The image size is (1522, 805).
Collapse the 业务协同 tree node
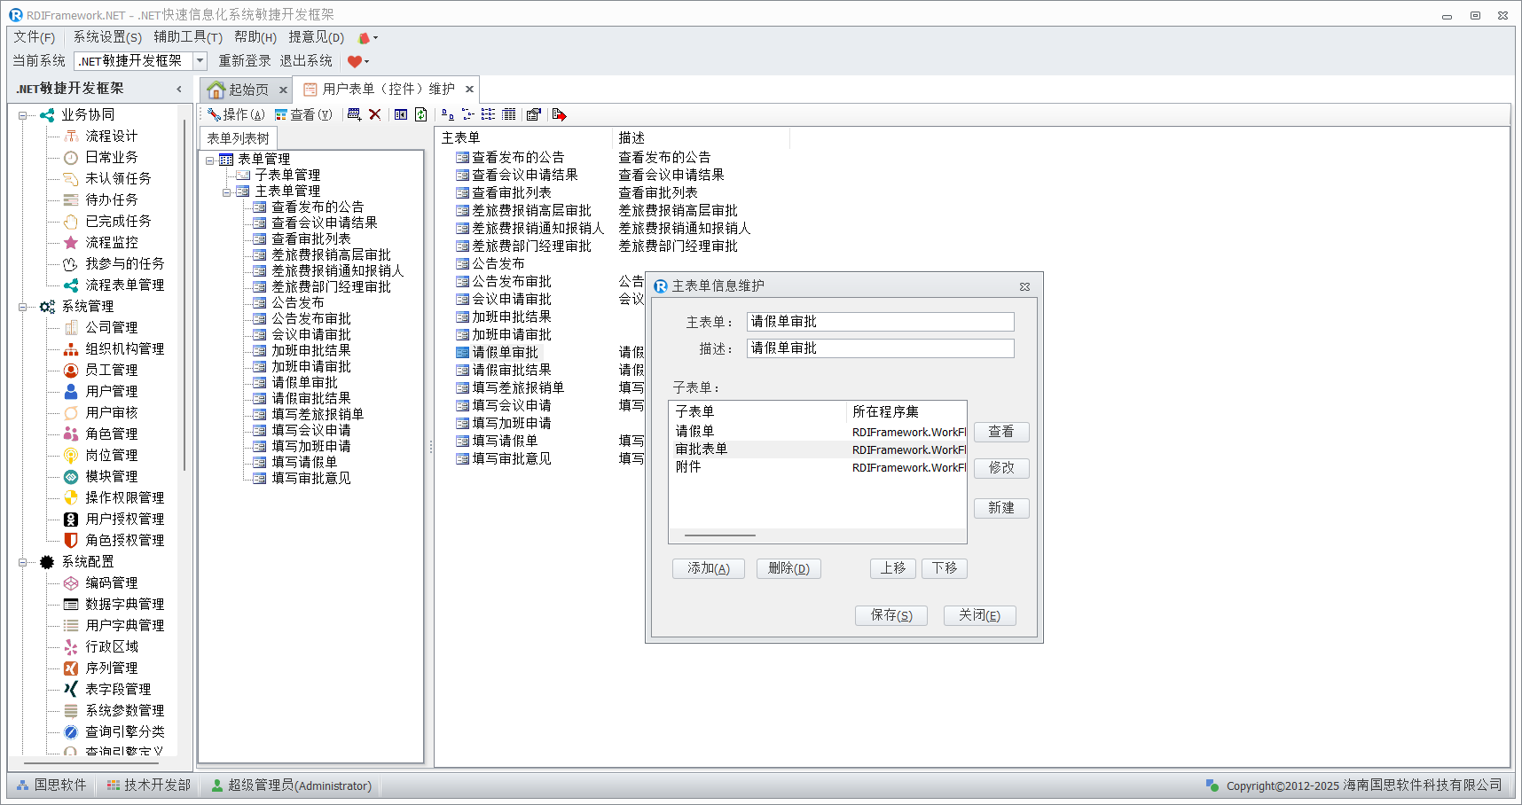click(23, 115)
